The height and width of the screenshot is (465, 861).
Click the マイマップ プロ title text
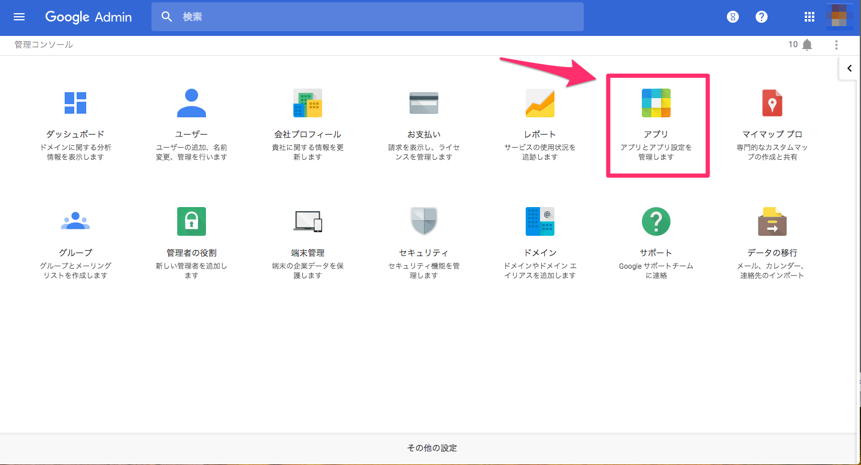[x=772, y=135]
